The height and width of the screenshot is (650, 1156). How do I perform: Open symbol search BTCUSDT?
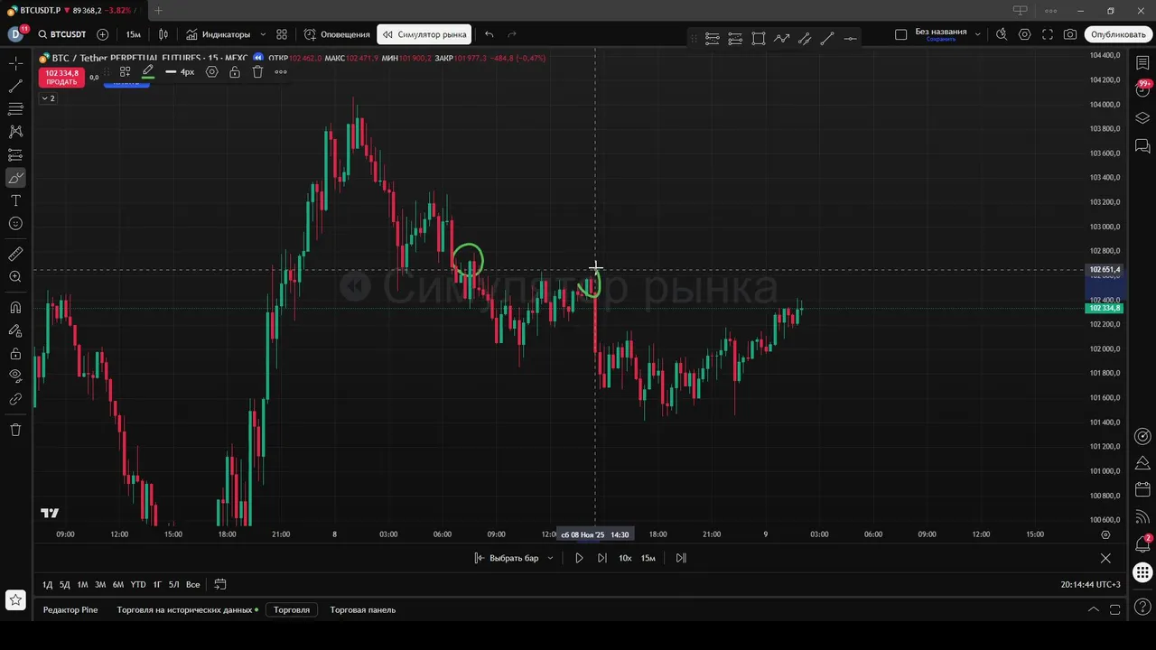point(62,34)
